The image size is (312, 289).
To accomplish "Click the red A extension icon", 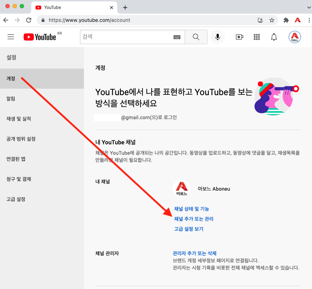I will [298, 20].
